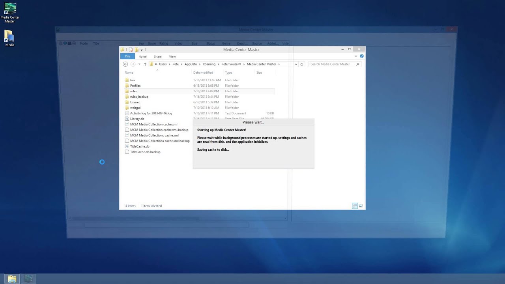Click Users in the address breadcrumb
Viewport: 505px width, 284px height.
163,64
